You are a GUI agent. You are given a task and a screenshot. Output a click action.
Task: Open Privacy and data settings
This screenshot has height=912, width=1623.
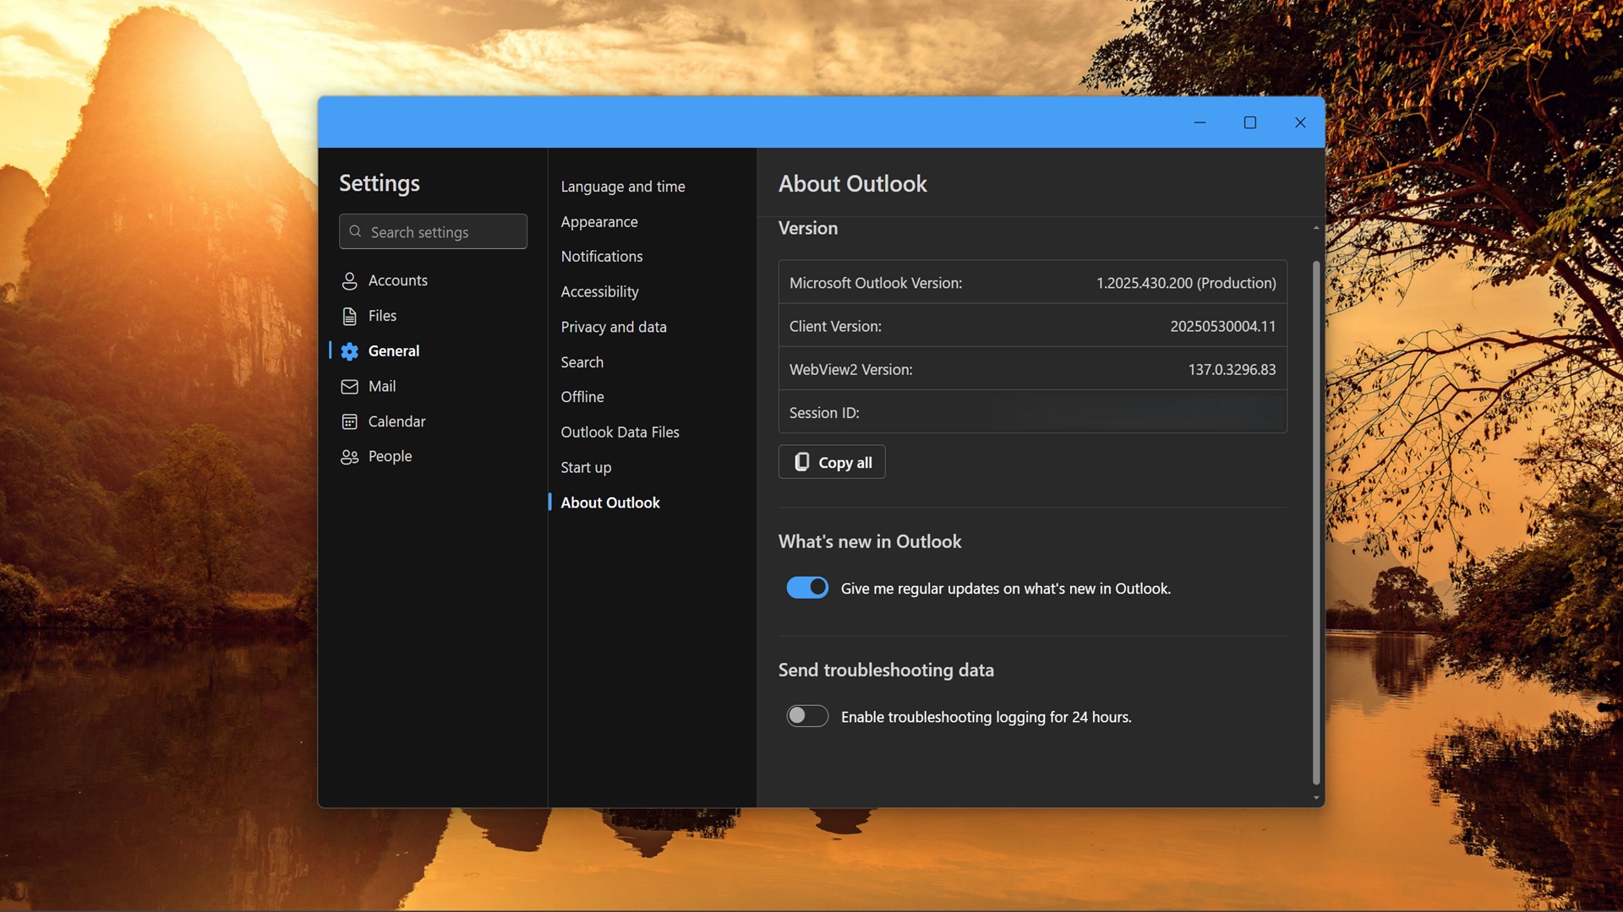coord(614,327)
